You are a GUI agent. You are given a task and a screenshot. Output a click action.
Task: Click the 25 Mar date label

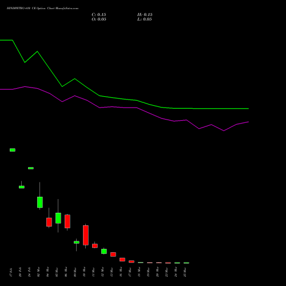[185, 272]
